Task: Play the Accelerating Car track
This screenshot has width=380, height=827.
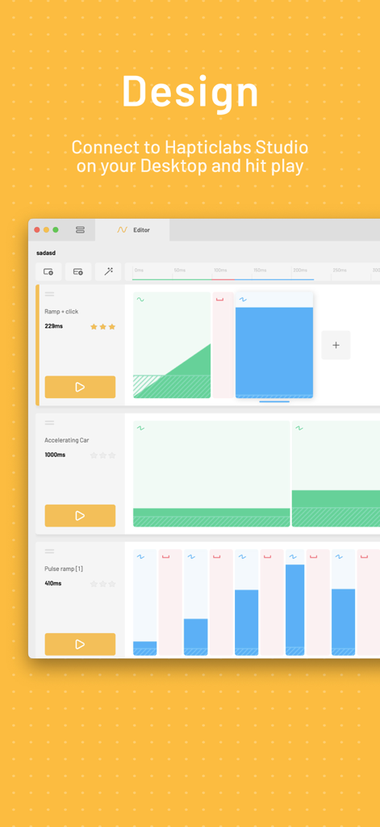Action: click(x=80, y=516)
